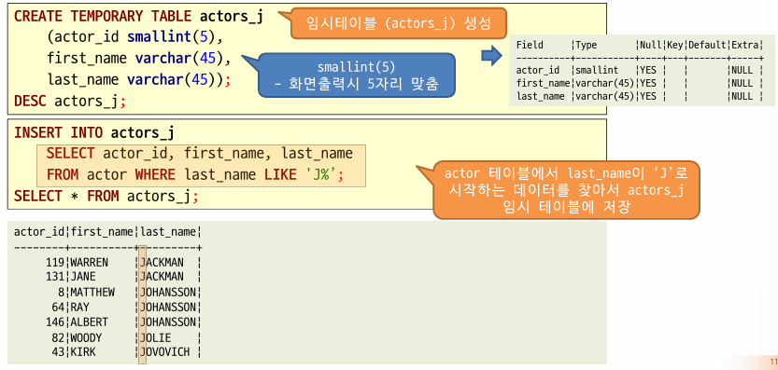
Task: Click 'varchar(45)' in the DESC last_name row
Action: (x=604, y=97)
